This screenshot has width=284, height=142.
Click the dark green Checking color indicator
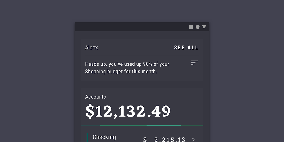(88, 137)
